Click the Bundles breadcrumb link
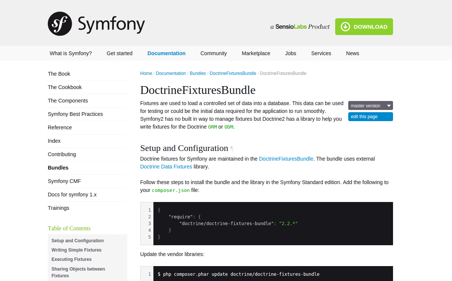This screenshot has height=281, width=452. pyautogui.click(x=198, y=73)
